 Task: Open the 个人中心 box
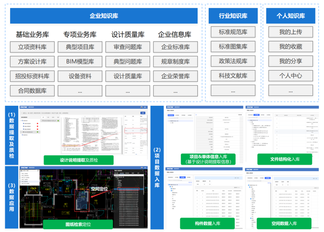[x=290, y=76]
